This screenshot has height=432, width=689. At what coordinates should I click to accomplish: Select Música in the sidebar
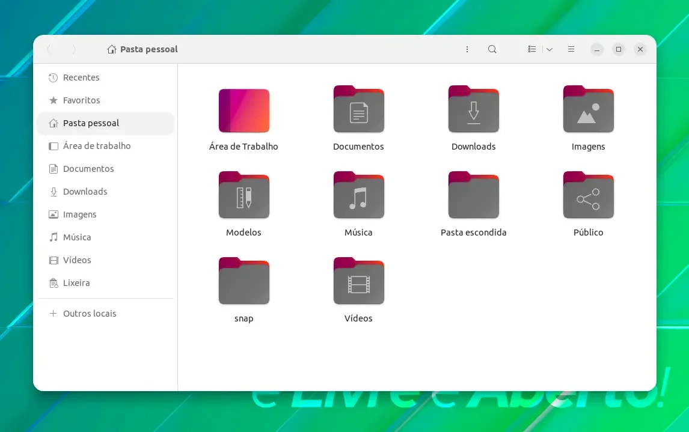click(x=105, y=237)
